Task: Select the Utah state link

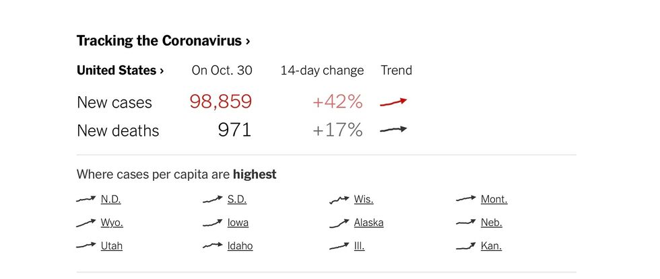Action: pyautogui.click(x=112, y=246)
